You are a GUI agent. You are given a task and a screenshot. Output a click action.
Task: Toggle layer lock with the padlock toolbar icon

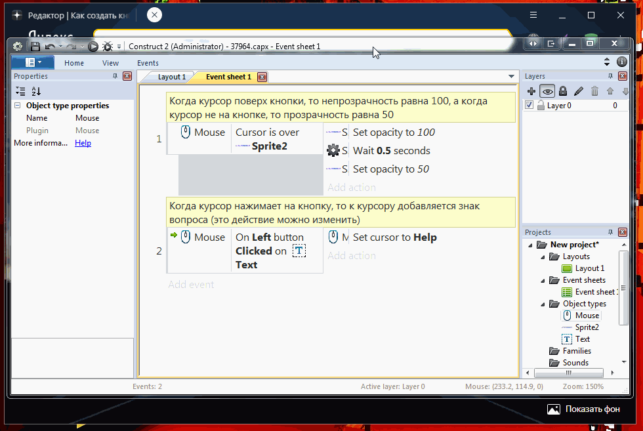tap(563, 91)
